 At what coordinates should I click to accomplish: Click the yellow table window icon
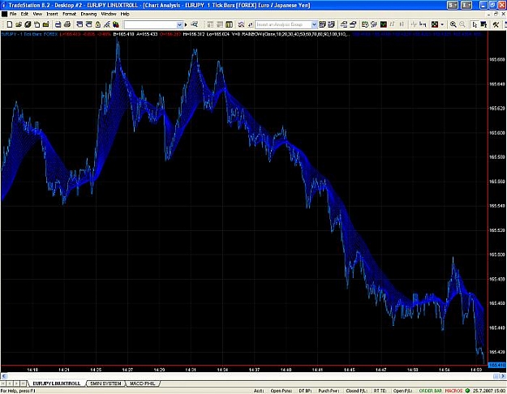(x=229, y=24)
